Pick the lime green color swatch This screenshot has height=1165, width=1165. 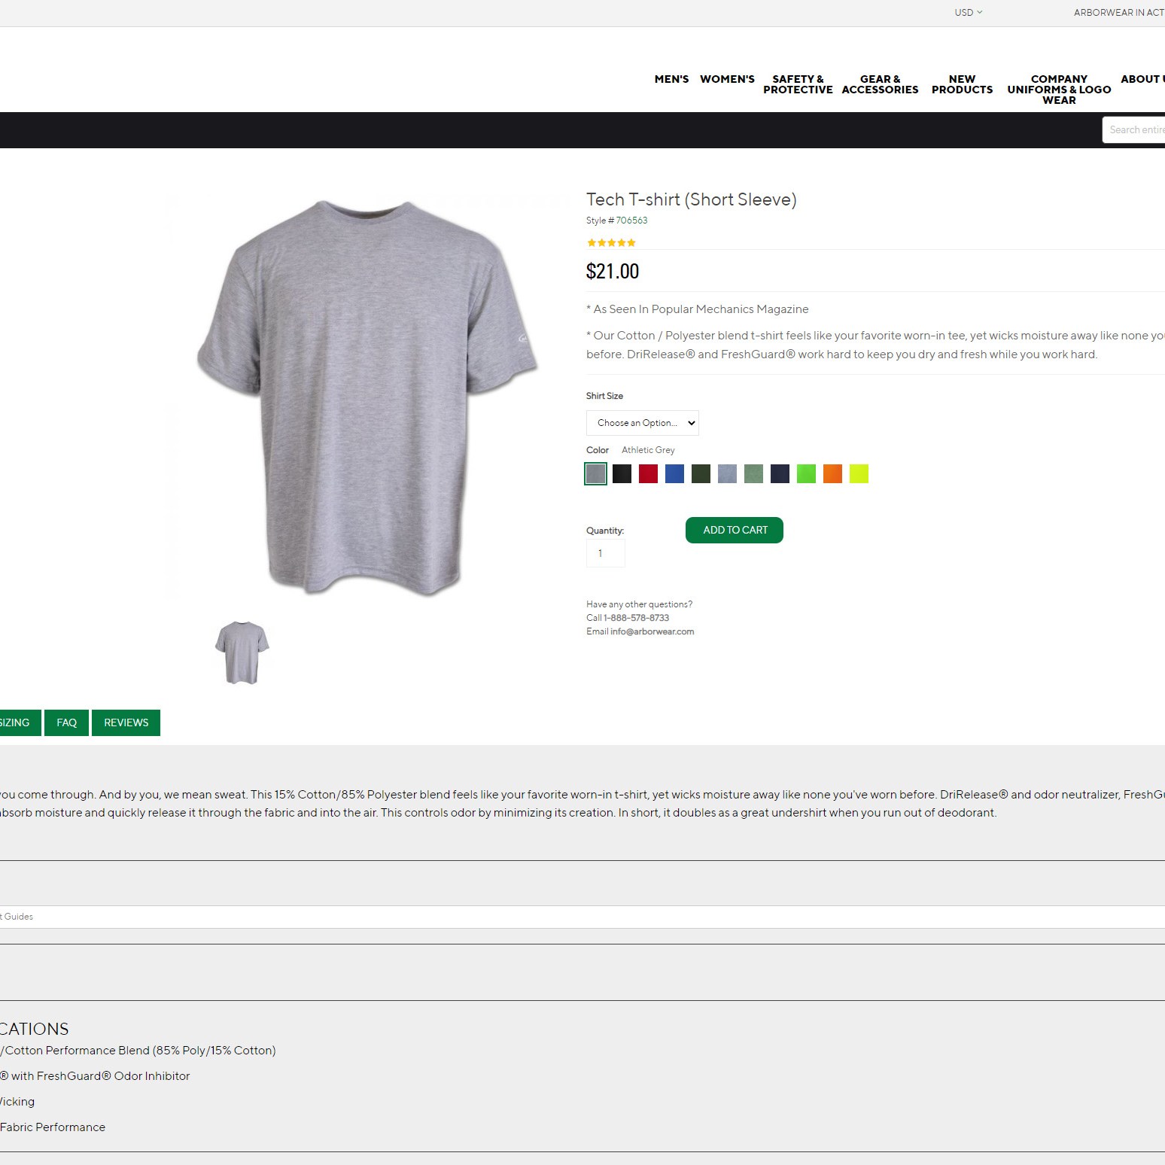click(806, 473)
